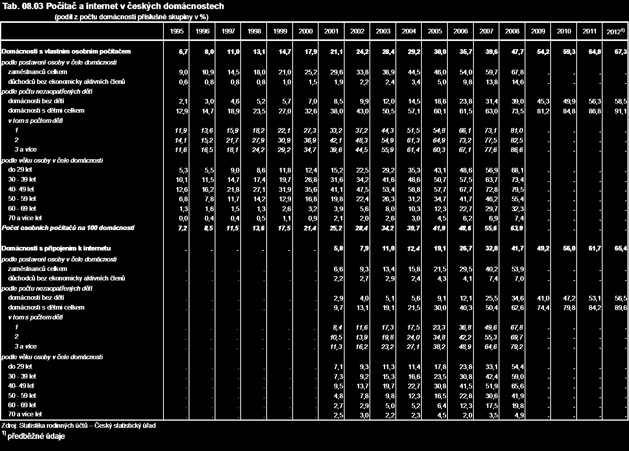Click value 49,2 for internet households in 2009
The width and height of the screenshot is (629, 451).
pyautogui.click(x=544, y=249)
